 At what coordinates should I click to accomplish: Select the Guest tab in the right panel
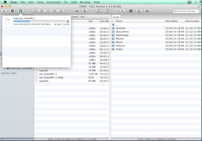click(x=116, y=17)
